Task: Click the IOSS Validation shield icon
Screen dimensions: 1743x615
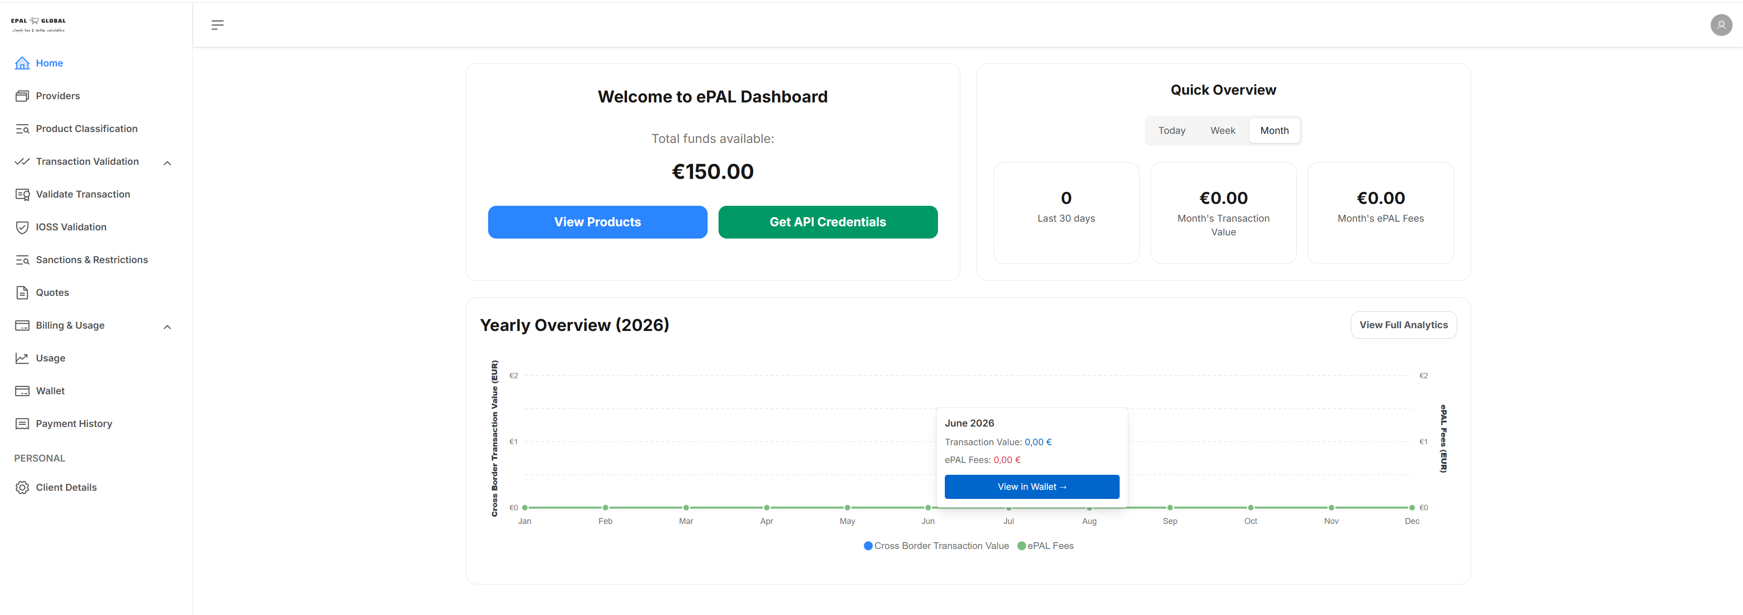Action: (22, 227)
